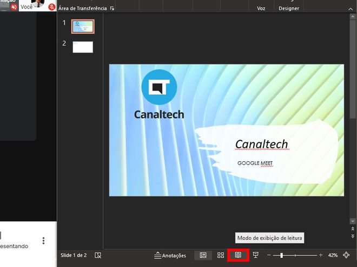Image resolution: width=357 pixels, height=267 pixels.
Task: Zoom in with the plus button
Action: [321, 255]
